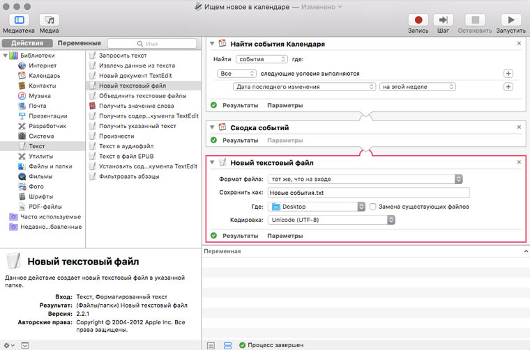The height and width of the screenshot is (350, 530).
Task: Open the события search type dropdown
Action: [x=262, y=59]
